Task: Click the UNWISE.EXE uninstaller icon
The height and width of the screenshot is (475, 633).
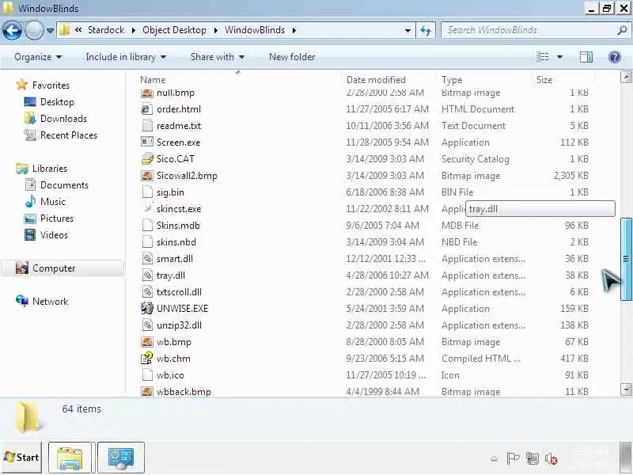Action: [x=147, y=309]
